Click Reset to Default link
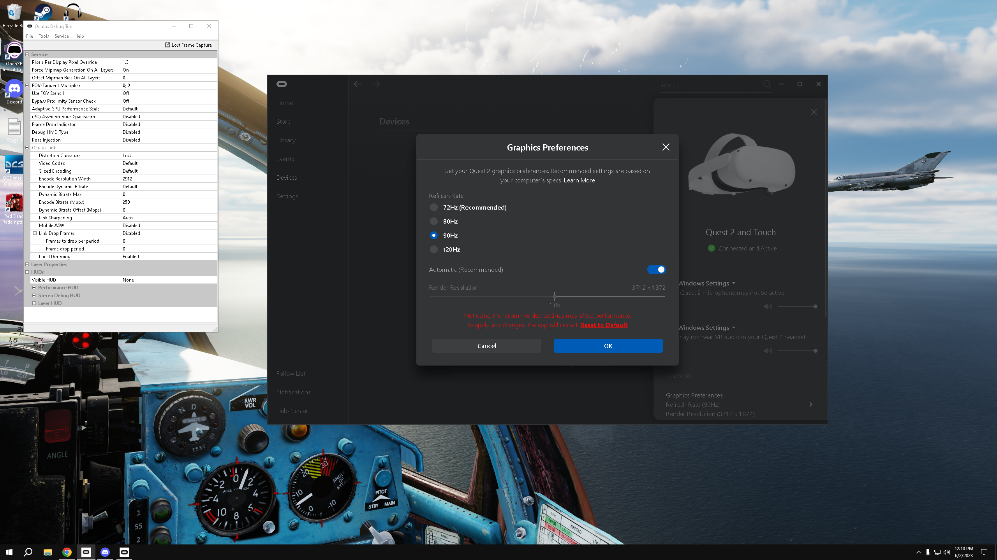Image resolution: width=997 pixels, height=560 pixels. point(604,325)
